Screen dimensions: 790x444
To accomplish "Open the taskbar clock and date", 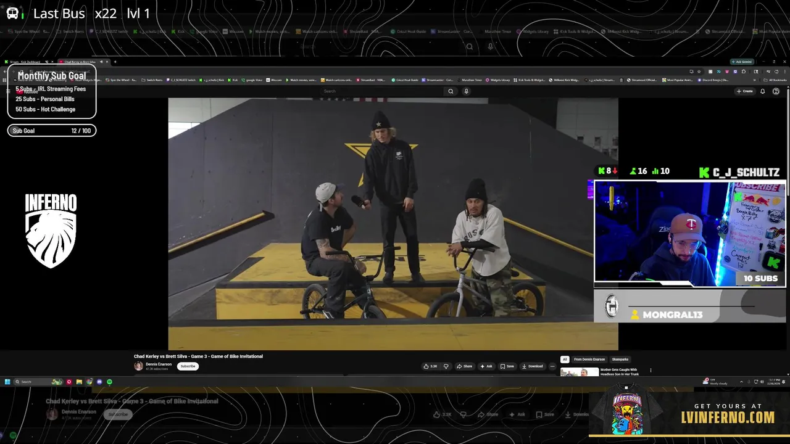I will (774, 382).
